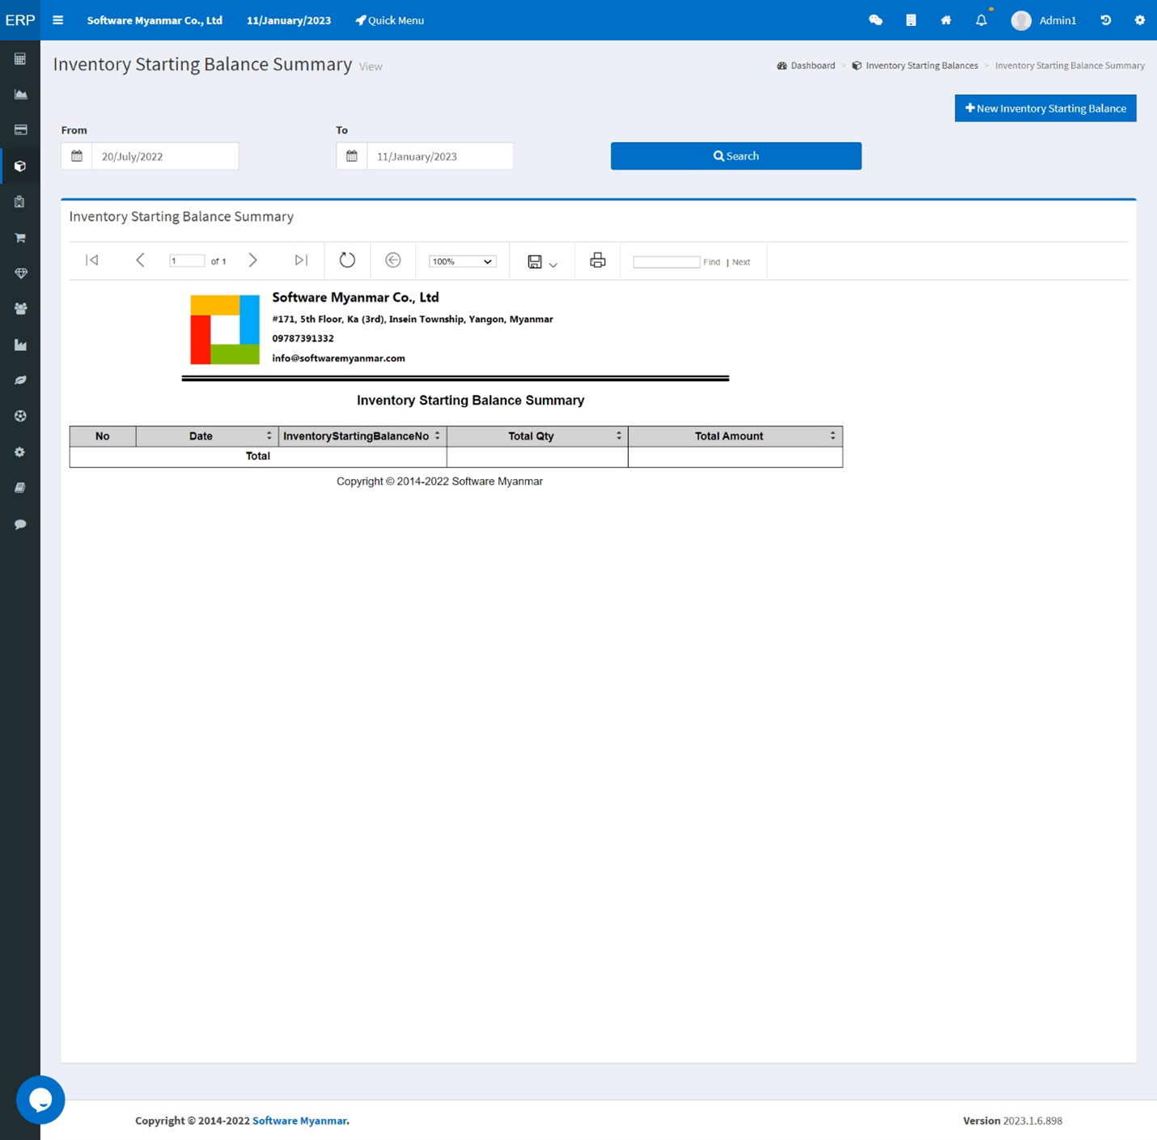Open the notifications bell

coord(981,20)
